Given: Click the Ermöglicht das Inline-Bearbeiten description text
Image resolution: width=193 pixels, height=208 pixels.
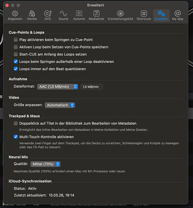Looking at the screenshot, I should coord(84,130).
